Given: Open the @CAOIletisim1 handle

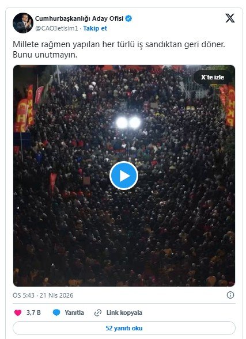Looking at the screenshot, I should pos(56,28).
